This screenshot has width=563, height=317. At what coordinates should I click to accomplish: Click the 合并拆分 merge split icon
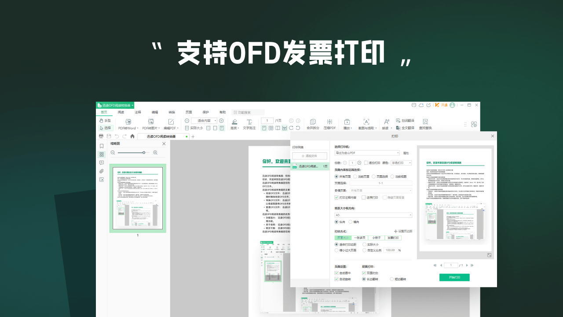tap(313, 122)
